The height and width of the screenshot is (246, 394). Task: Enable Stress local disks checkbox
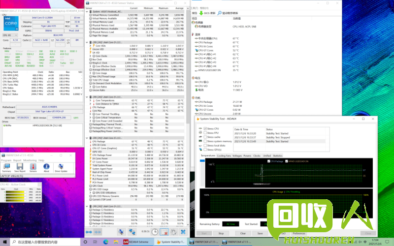[205, 146]
